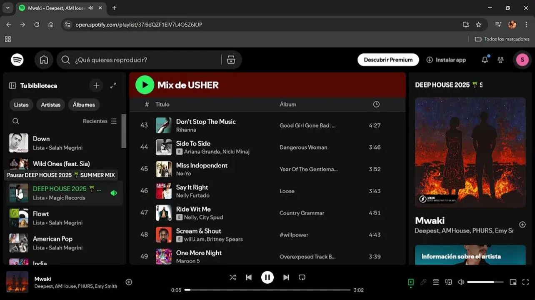
Task: Seek on the song progress bar
Action: pyautogui.click(x=267, y=290)
